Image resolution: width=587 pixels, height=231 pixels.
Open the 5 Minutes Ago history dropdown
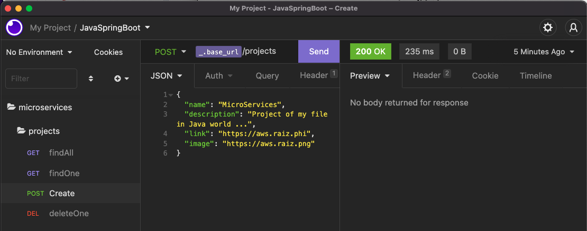point(544,52)
